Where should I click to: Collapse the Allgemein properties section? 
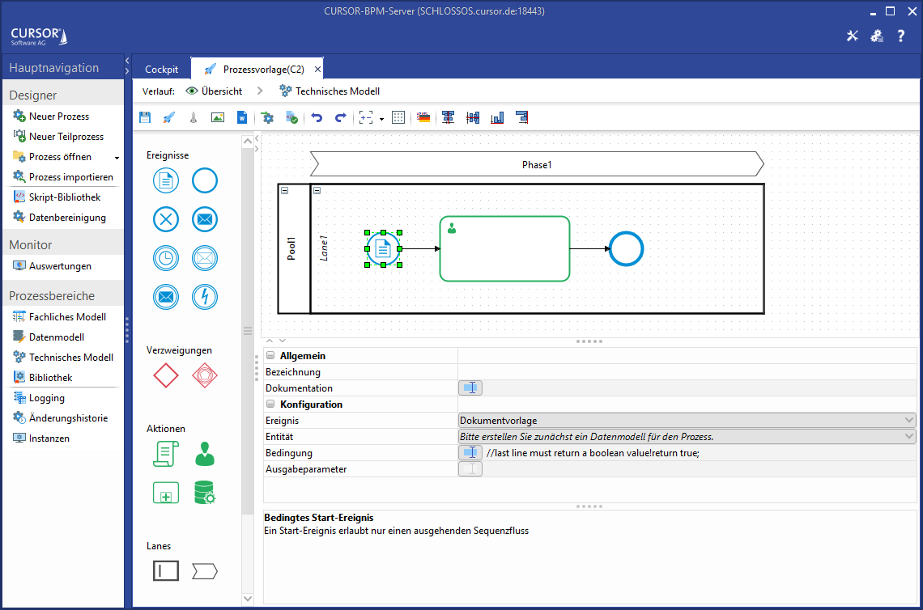pyautogui.click(x=270, y=356)
